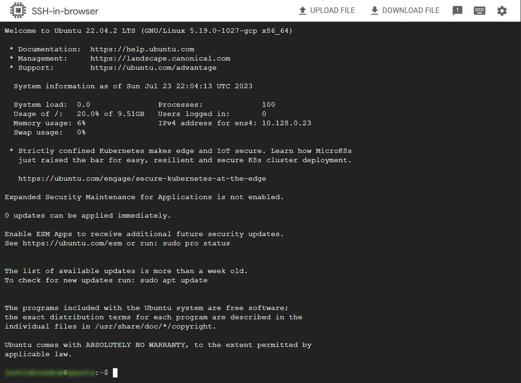Screen dimensions: 521x383
Task: Click '0 updates can be applied immediately.'
Action: 88,216
